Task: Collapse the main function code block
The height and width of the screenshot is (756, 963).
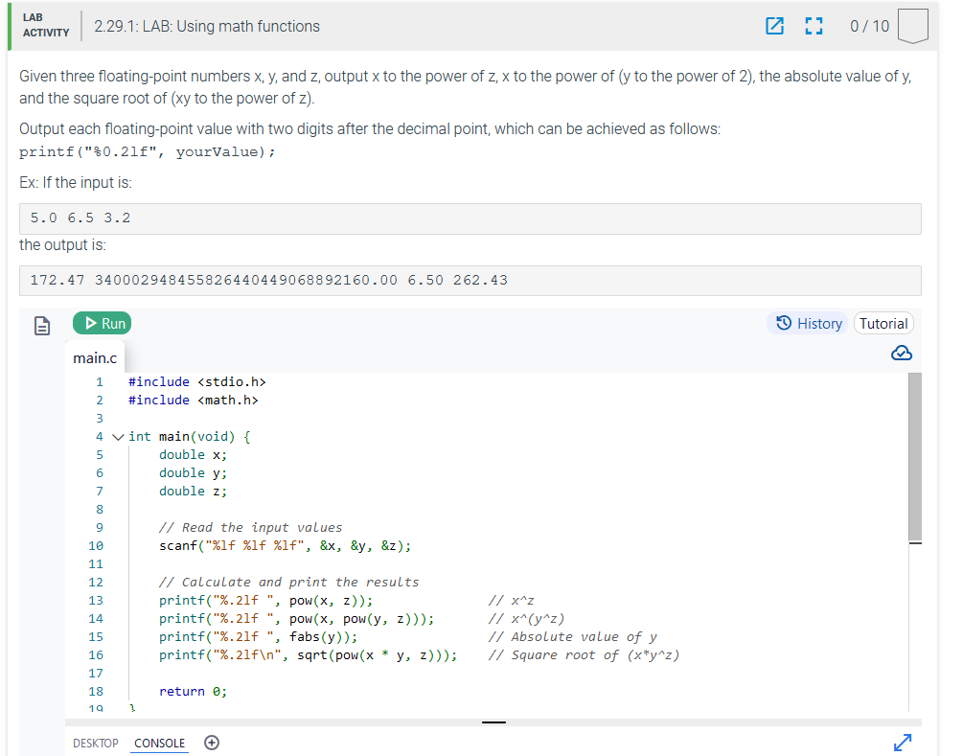Action: click(118, 436)
